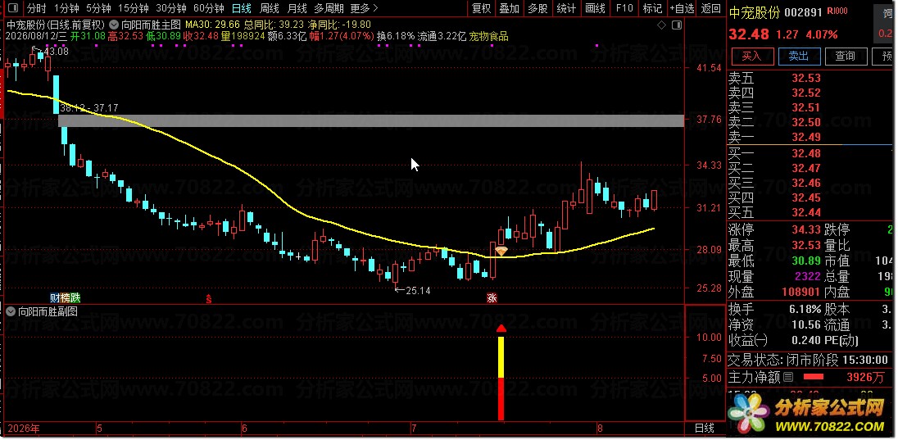Image resolution: width=898 pixels, height=440 pixels.
Task: Switch to 5分钟 period
Action: tap(98, 8)
